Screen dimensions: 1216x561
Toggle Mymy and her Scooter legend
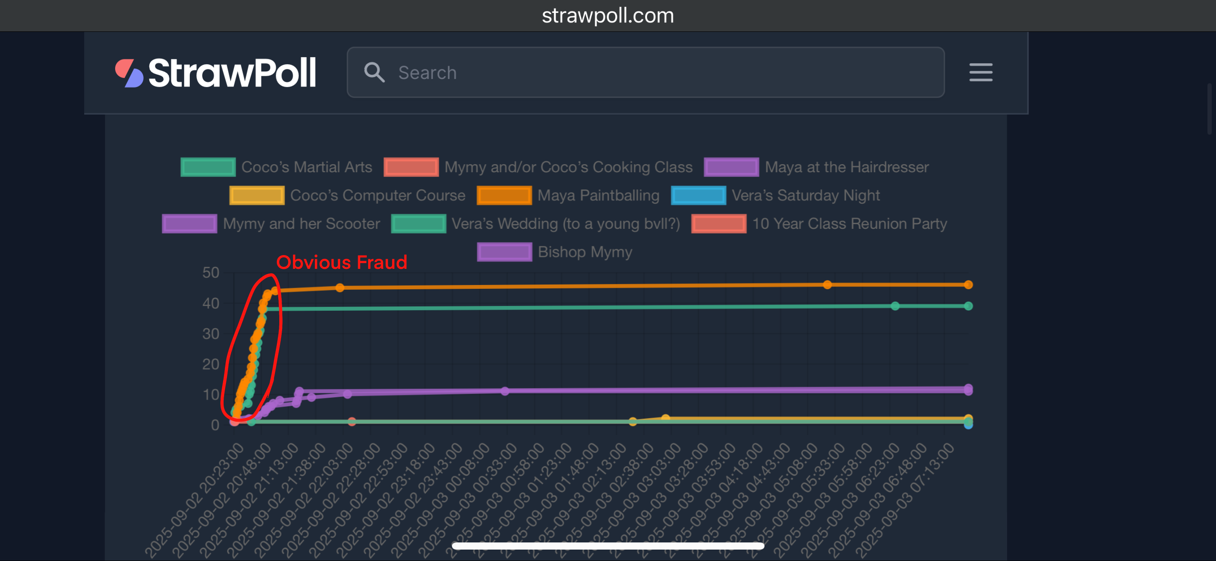[x=189, y=224]
